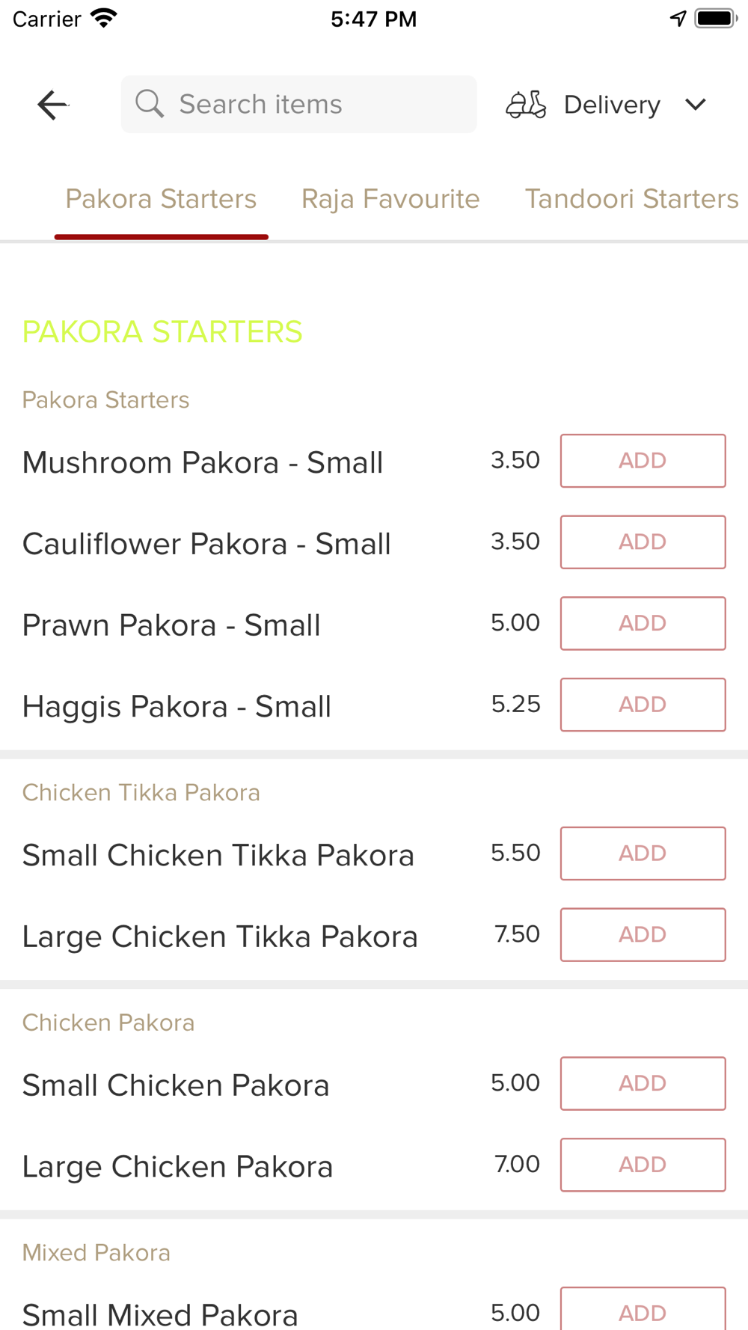Open the Delivery order type selector

point(612,105)
